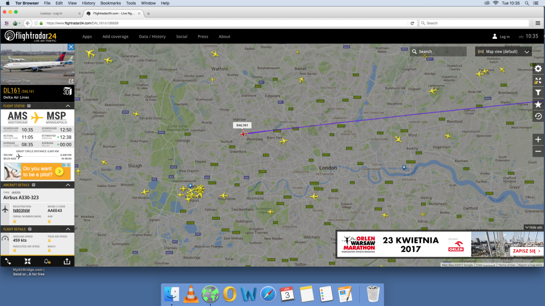Image resolution: width=545 pixels, height=306 pixels.
Task: Click the follow aircraft center icon
Action: tap(28, 261)
